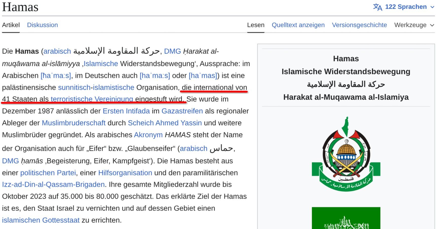Open DMG link before Ḥarakat
Viewport: 436px width, 229px height.
coord(172,51)
